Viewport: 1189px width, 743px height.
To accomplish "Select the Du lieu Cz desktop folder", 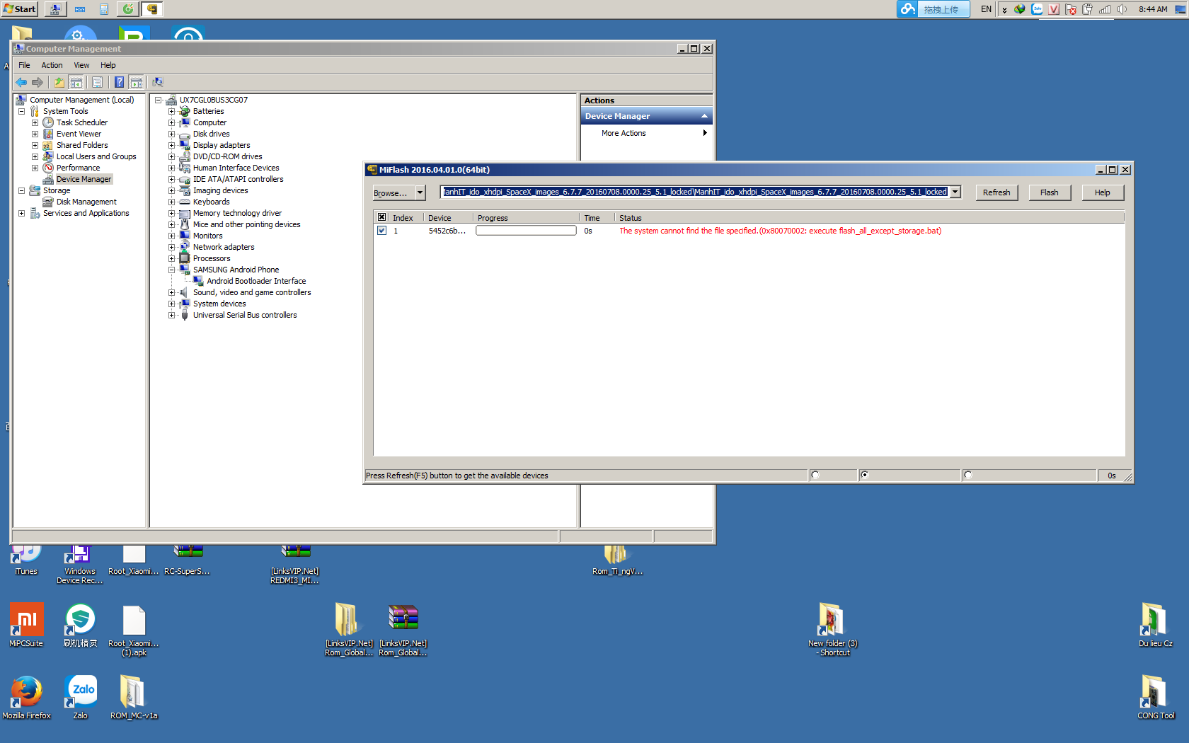I will point(1156,625).
